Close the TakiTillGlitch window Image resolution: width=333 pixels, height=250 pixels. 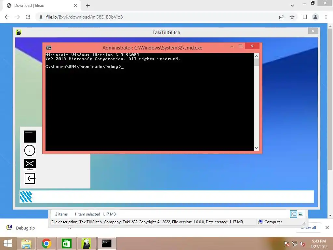[313, 31]
